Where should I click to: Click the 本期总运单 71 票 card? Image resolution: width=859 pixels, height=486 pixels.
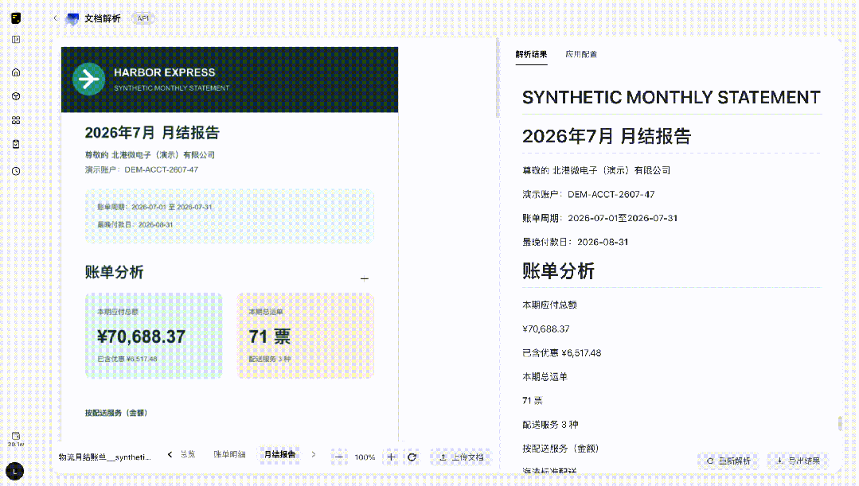306,336
